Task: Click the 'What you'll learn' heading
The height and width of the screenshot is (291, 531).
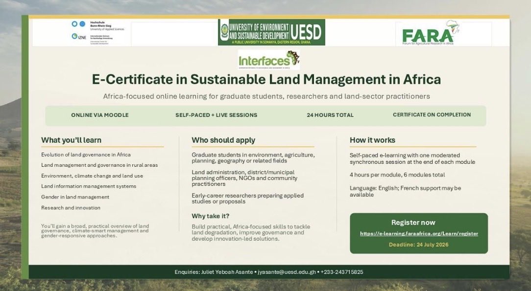Action: (x=71, y=140)
